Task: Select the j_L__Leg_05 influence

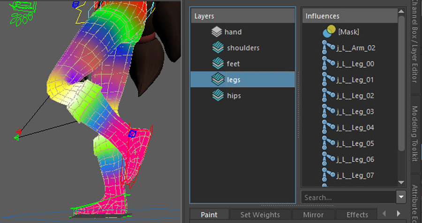Action: [355, 144]
